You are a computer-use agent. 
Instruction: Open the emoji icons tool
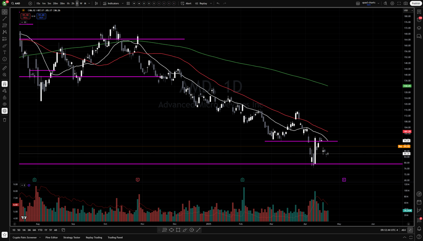pos(5,59)
